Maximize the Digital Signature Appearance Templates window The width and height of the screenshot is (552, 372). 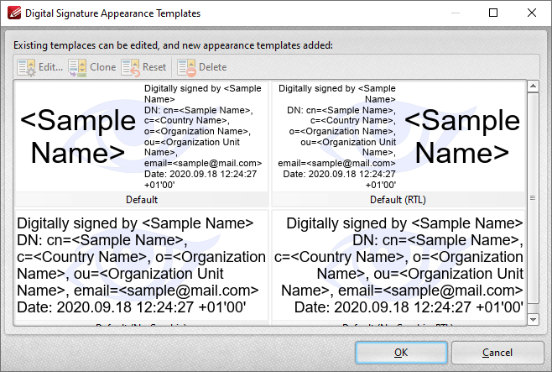pos(493,13)
